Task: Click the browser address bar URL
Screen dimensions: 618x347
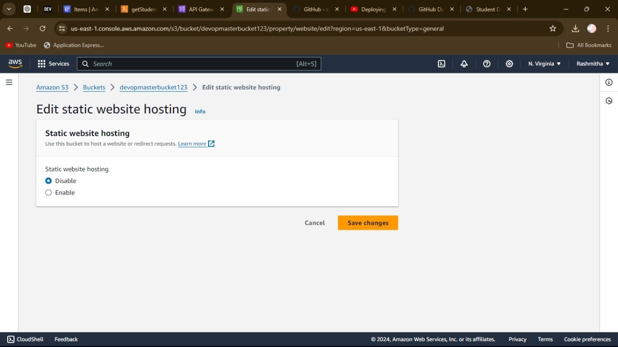Action: [x=257, y=28]
